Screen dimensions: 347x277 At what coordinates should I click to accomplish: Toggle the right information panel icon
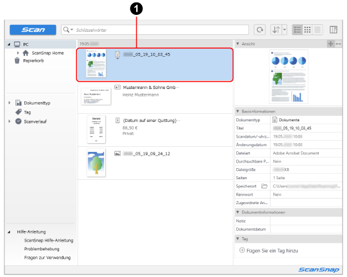pos(333,30)
